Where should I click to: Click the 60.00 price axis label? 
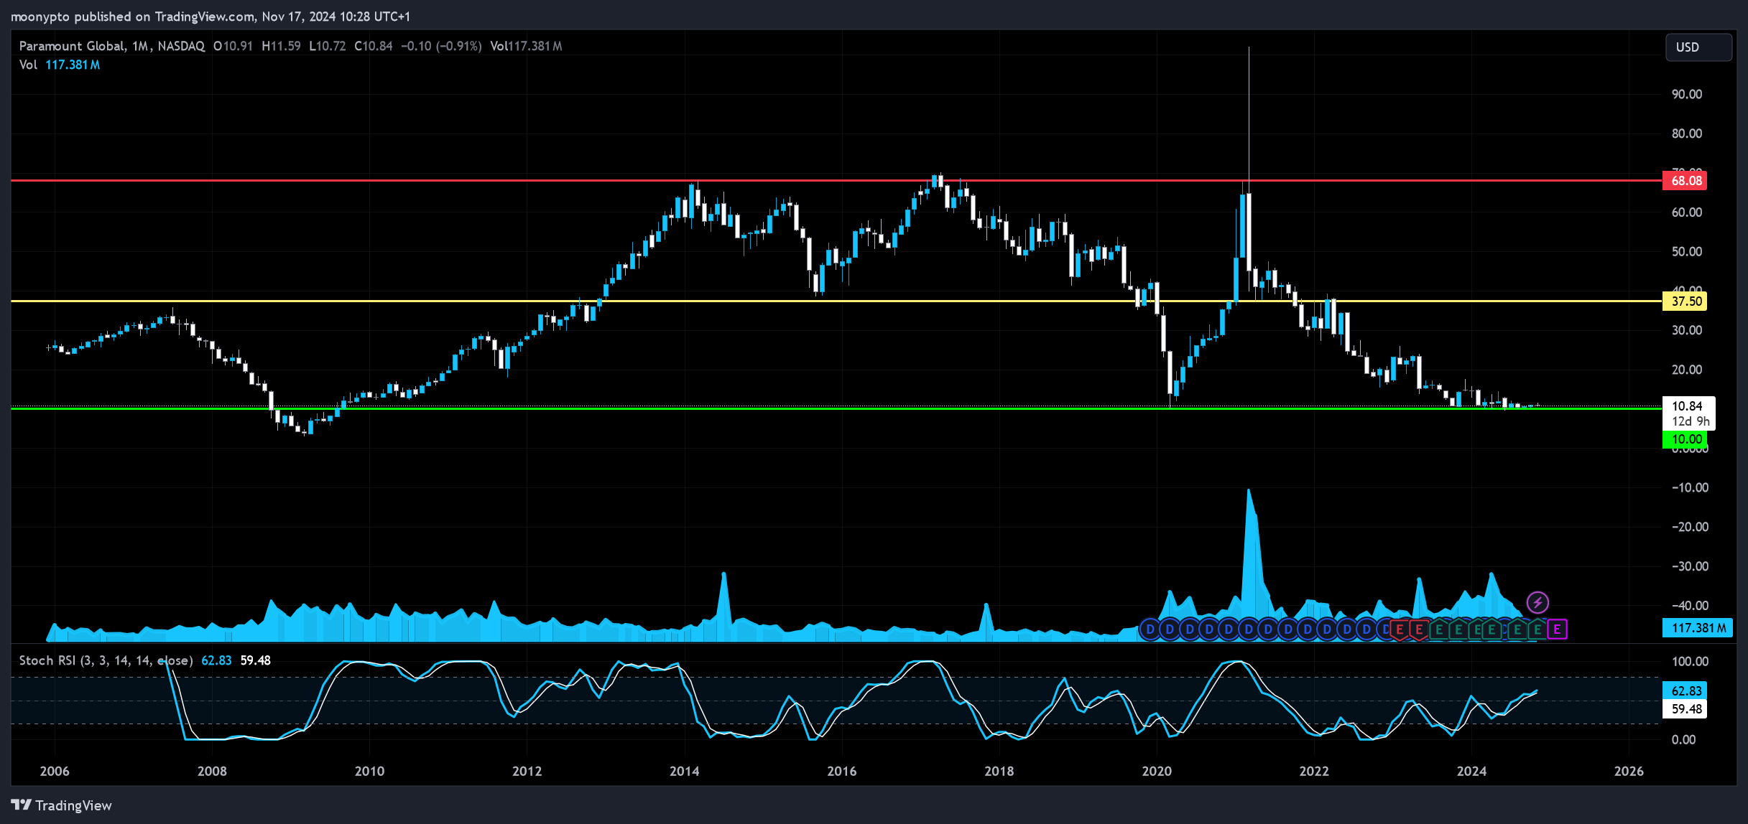tap(1687, 212)
